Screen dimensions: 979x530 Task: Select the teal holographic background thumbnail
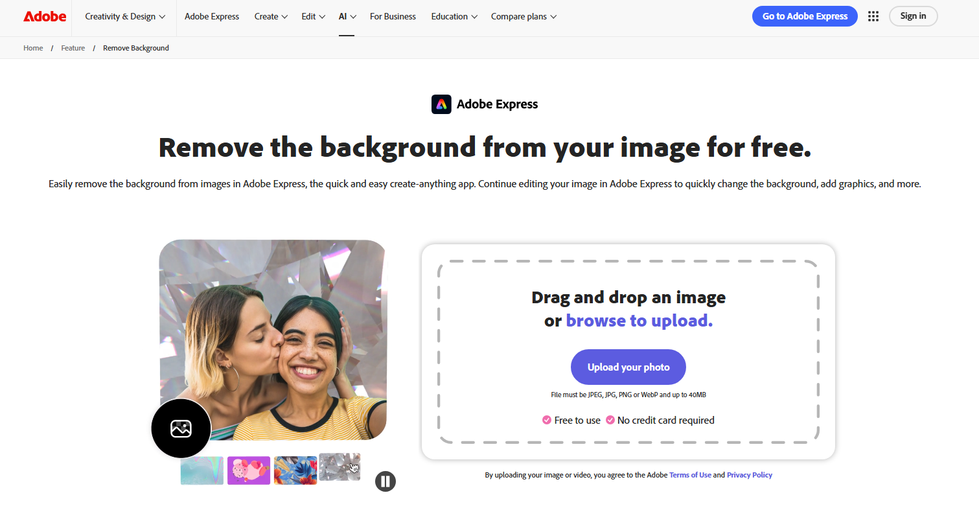[202, 470]
